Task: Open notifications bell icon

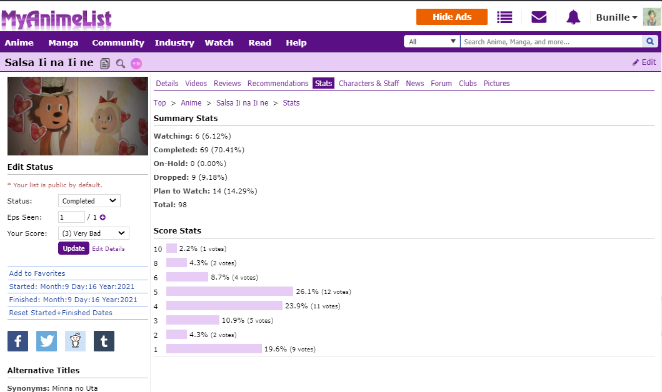Action: (x=573, y=17)
